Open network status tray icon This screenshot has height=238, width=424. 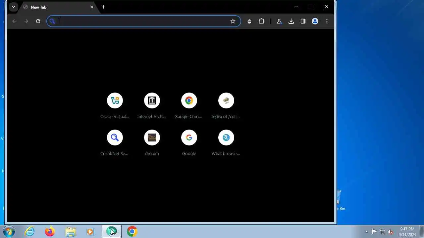pos(383,232)
